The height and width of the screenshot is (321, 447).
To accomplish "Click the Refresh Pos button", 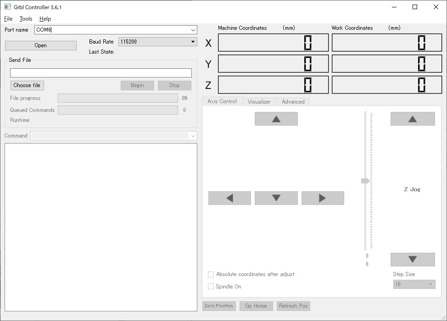I will tap(293, 306).
